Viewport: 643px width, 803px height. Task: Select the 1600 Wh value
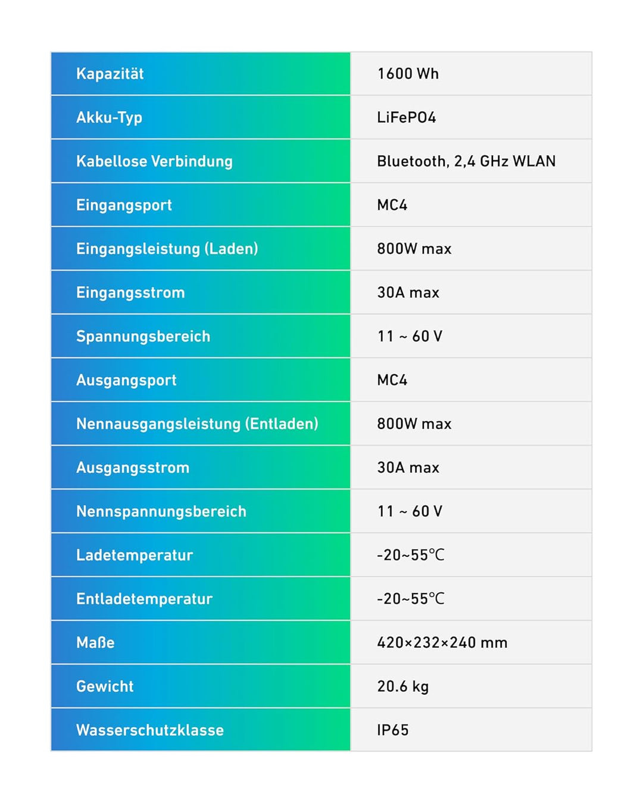tap(408, 74)
